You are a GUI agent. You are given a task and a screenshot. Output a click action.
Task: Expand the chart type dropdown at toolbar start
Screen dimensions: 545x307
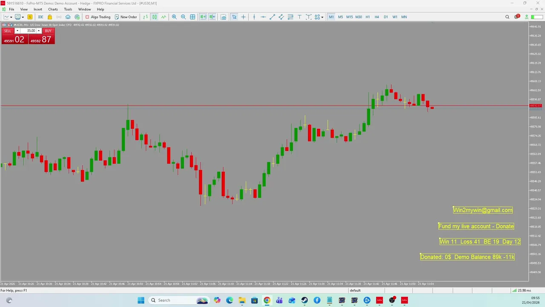coord(11,17)
